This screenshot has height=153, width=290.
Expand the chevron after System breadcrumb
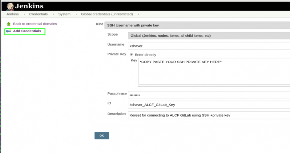point(76,14)
